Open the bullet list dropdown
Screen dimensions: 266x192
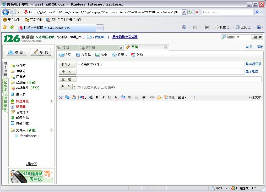137,97
